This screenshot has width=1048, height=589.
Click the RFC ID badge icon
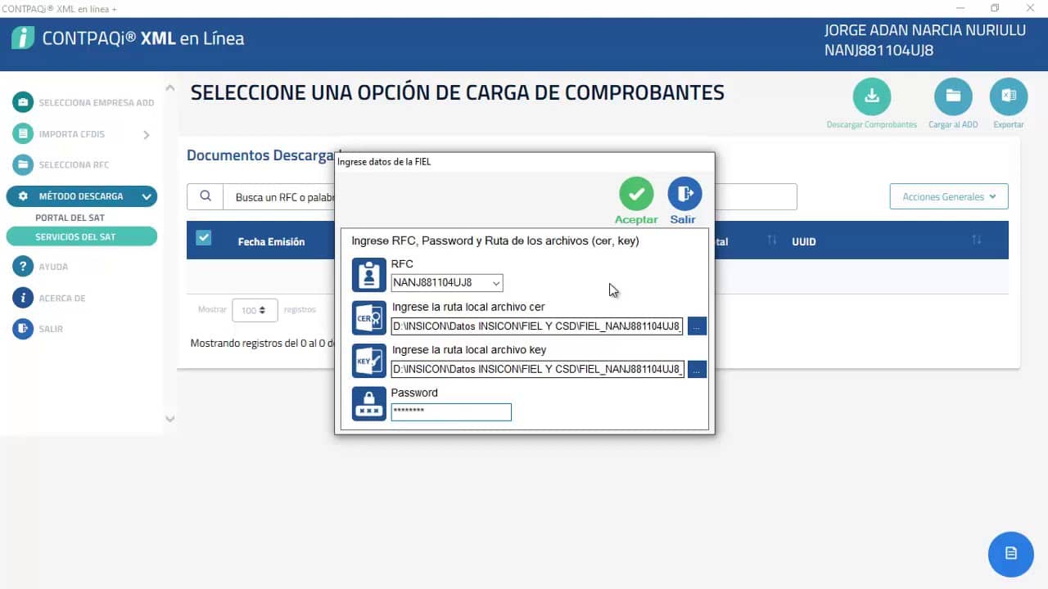pyautogui.click(x=368, y=275)
